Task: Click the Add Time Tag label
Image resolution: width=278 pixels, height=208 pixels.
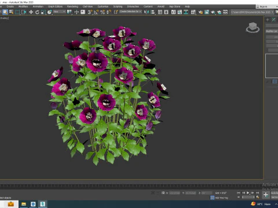Action: (222, 198)
